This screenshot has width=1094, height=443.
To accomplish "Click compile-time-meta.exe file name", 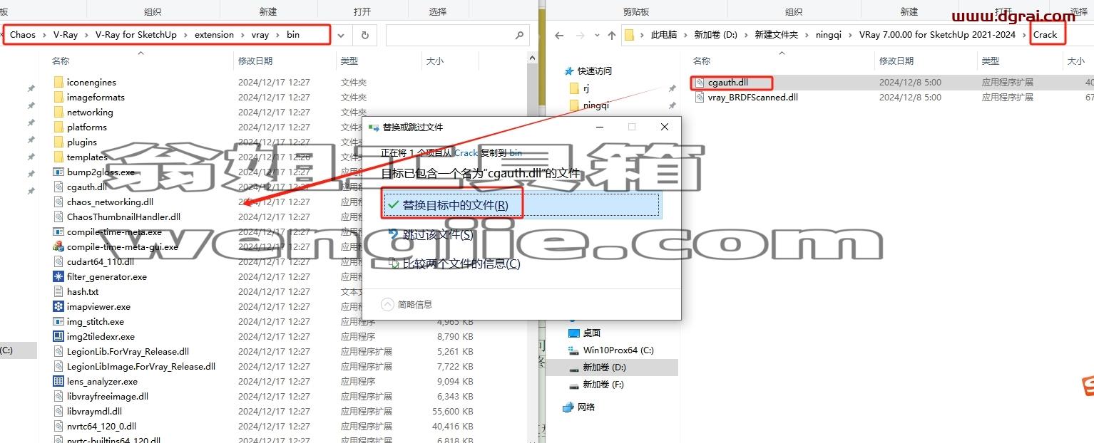I will [x=114, y=231].
